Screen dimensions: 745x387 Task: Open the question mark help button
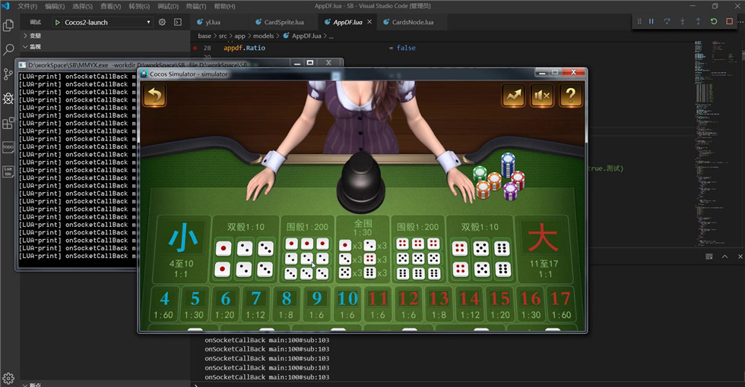click(571, 96)
